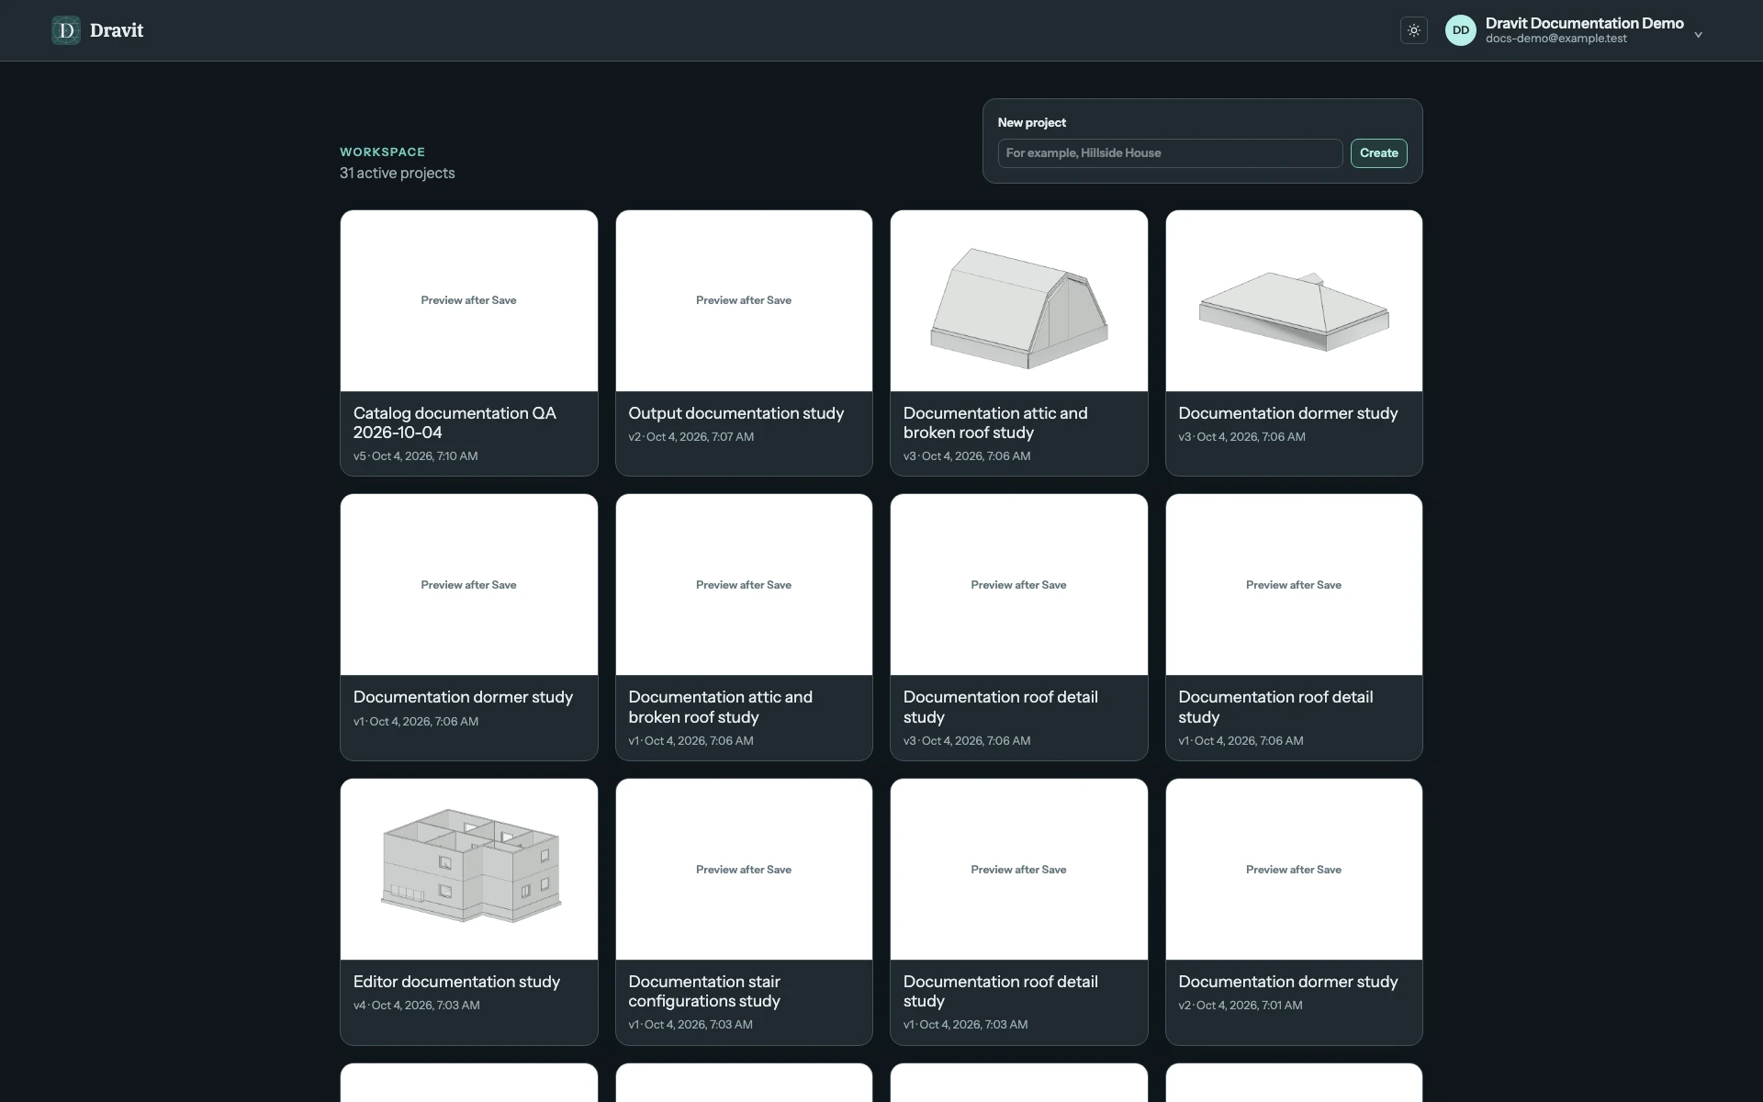Click the Create project button
Viewport: 1763px width, 1102px height.
tap(1378, 153)
